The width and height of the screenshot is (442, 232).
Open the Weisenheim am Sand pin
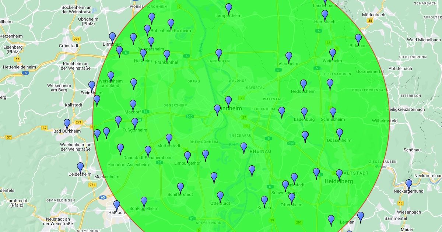(111, 77)
